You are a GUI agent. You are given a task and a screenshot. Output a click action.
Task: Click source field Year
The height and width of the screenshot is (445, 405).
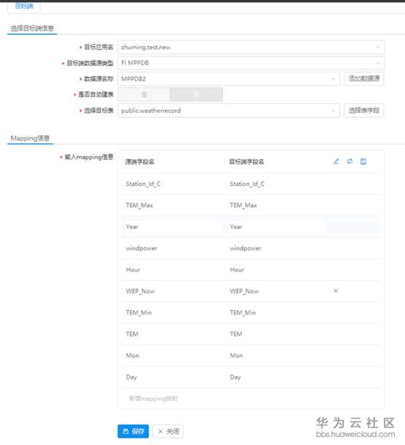tap(132, 227)
